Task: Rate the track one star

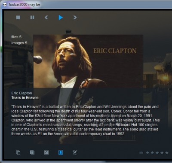Action: coord(147,153)
